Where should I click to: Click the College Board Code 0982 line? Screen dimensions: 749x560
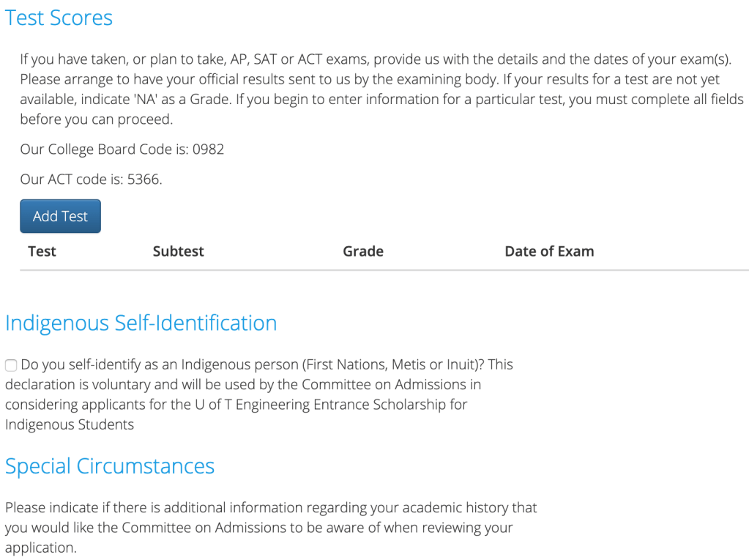click(122, 150)
